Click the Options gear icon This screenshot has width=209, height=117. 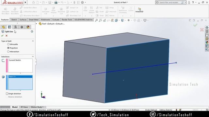click(x=82, y=2)
